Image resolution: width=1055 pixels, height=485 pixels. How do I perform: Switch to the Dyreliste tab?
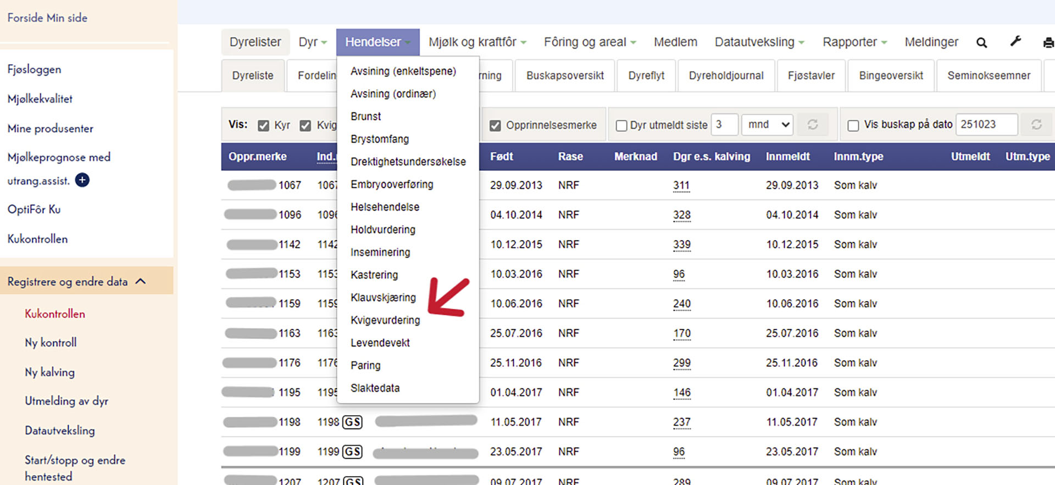click(x=253, y=75)
